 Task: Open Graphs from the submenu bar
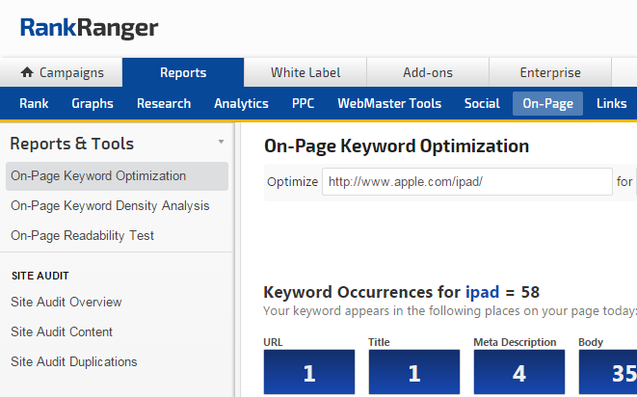[93, 104]
